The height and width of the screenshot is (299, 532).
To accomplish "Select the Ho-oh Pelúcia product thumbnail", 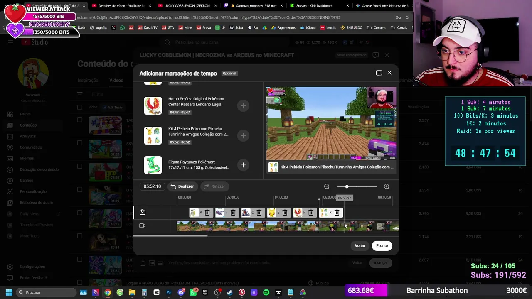I will [153, 105].
